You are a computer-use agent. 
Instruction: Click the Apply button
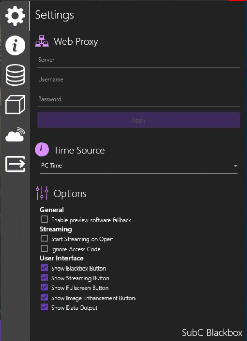[x=139, y=120]
